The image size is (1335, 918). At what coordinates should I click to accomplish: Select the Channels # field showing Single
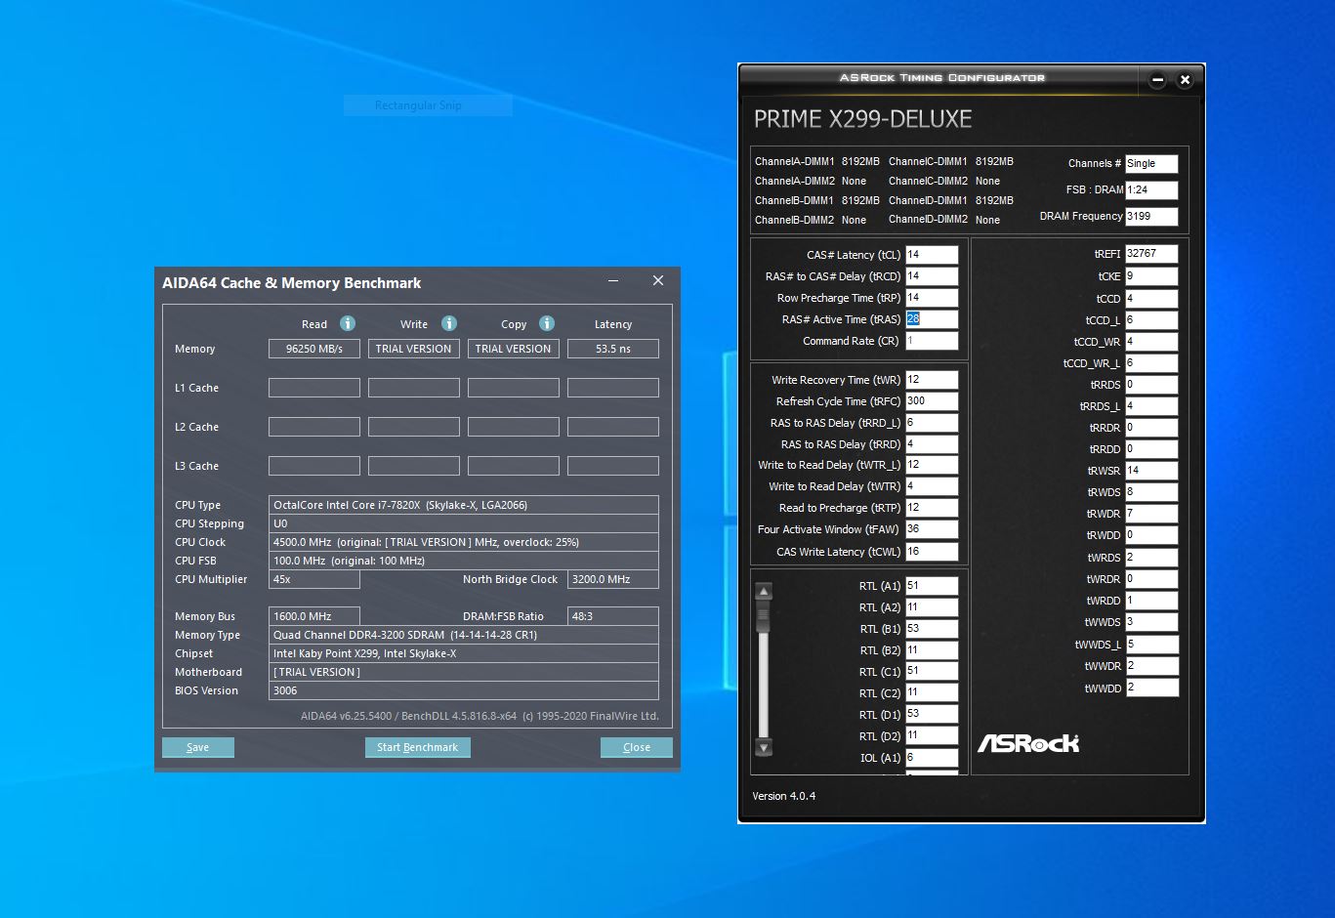pyautogui.click(x=1150, y=163)
